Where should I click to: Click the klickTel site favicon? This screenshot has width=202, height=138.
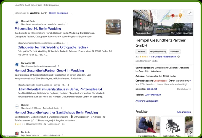point(17,107)
